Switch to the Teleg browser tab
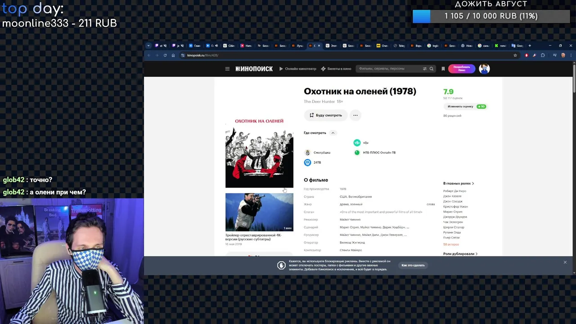Viewport: 576px width, 324px height. [399, 45]
